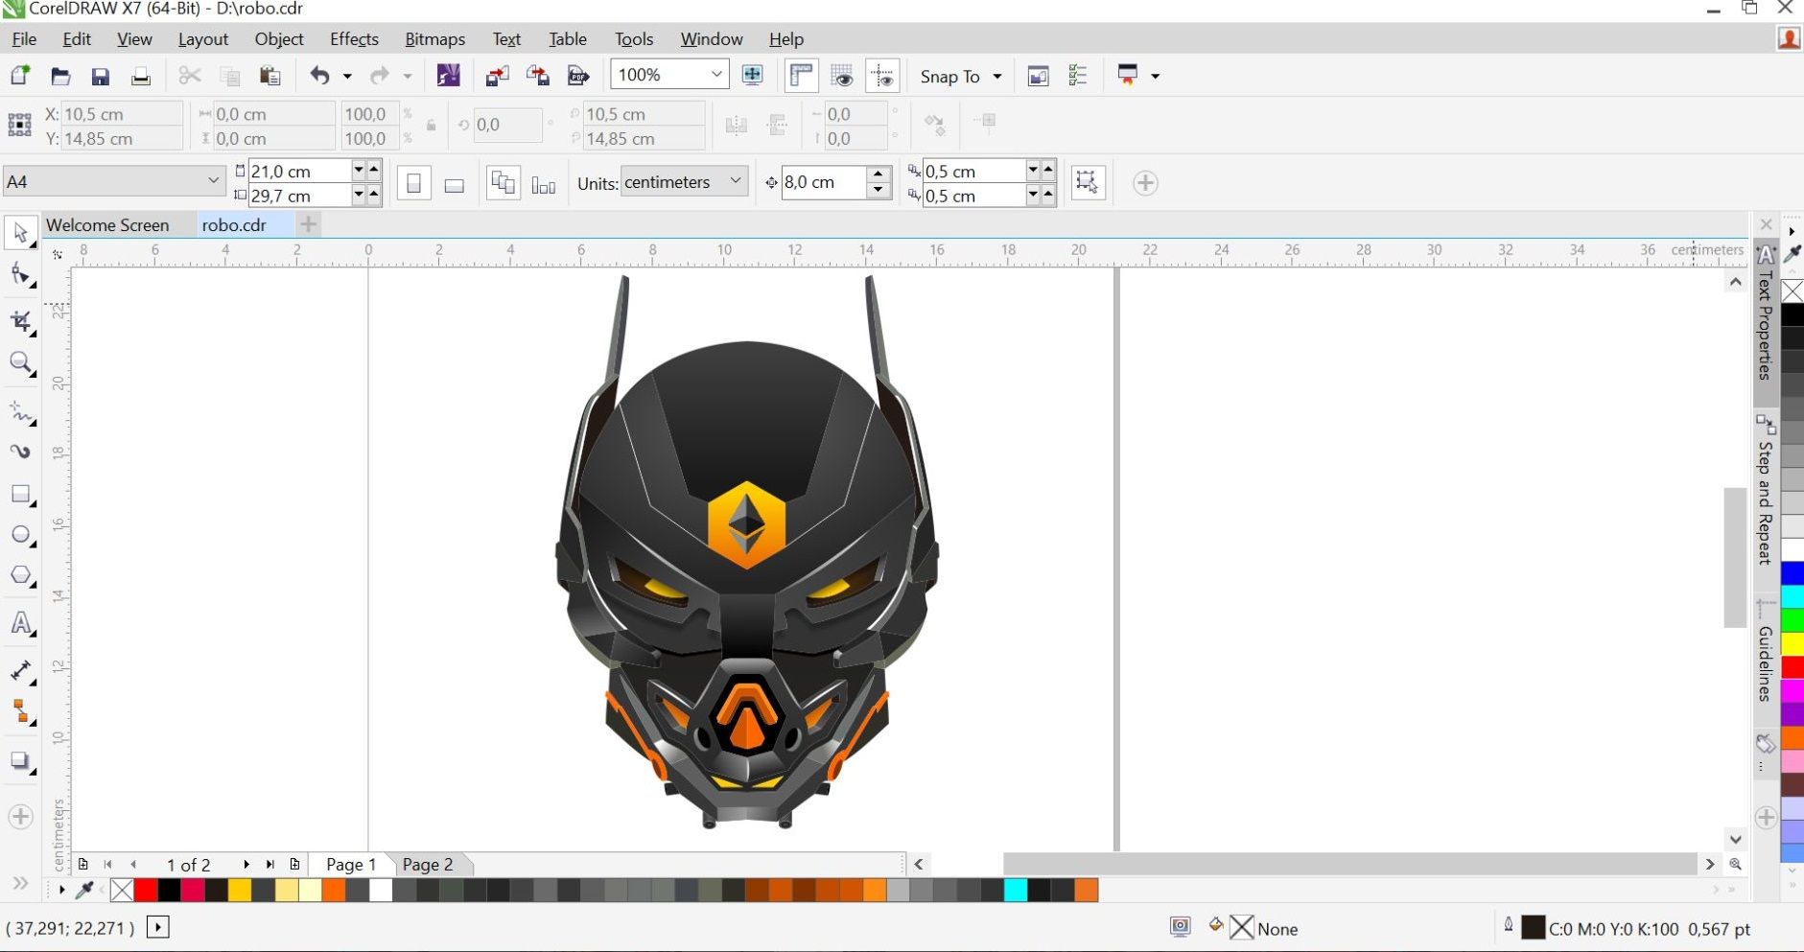Toggle Show guidelines button
The image size is (1804, 952).
[881, 76]
